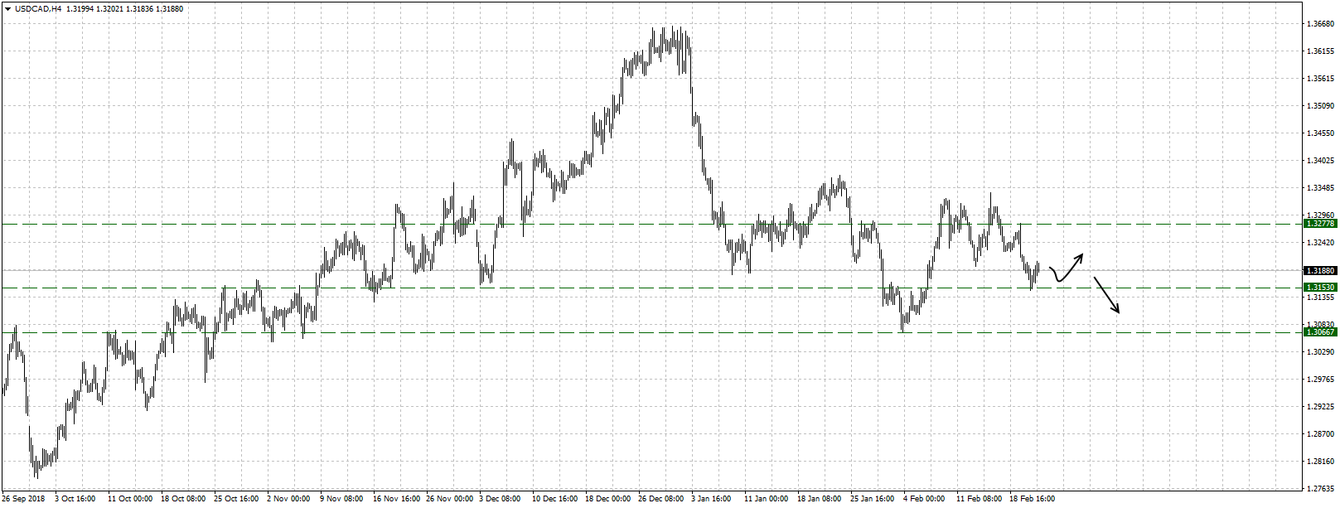Click the 1.36680 price scale label

click(x=1319, y=24)
